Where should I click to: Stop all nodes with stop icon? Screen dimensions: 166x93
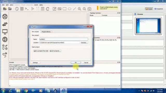coord(43,9)
